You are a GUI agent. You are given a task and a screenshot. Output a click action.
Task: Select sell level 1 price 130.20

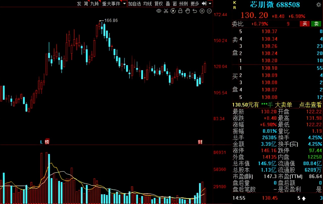(270, 61)
